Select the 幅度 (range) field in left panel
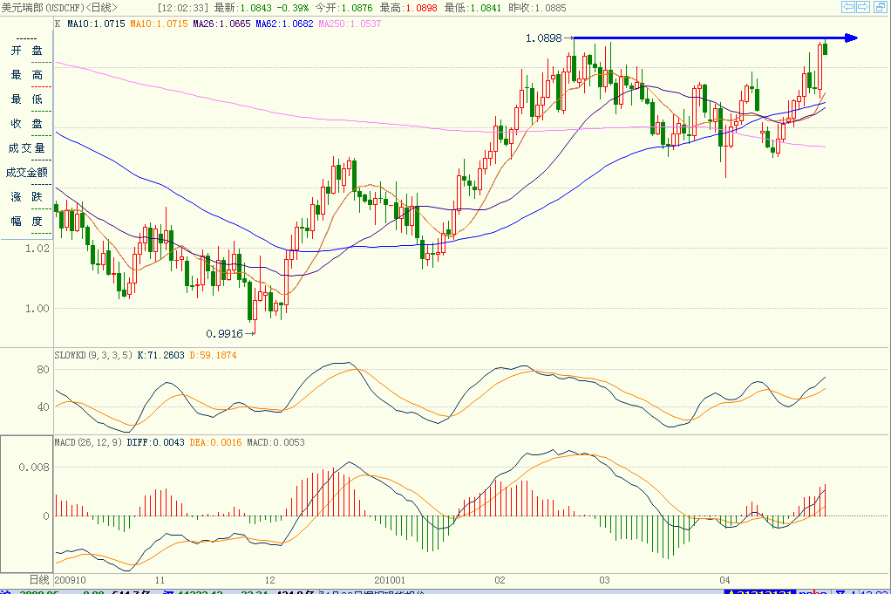891x594 pixels. (x=27, y=222)
